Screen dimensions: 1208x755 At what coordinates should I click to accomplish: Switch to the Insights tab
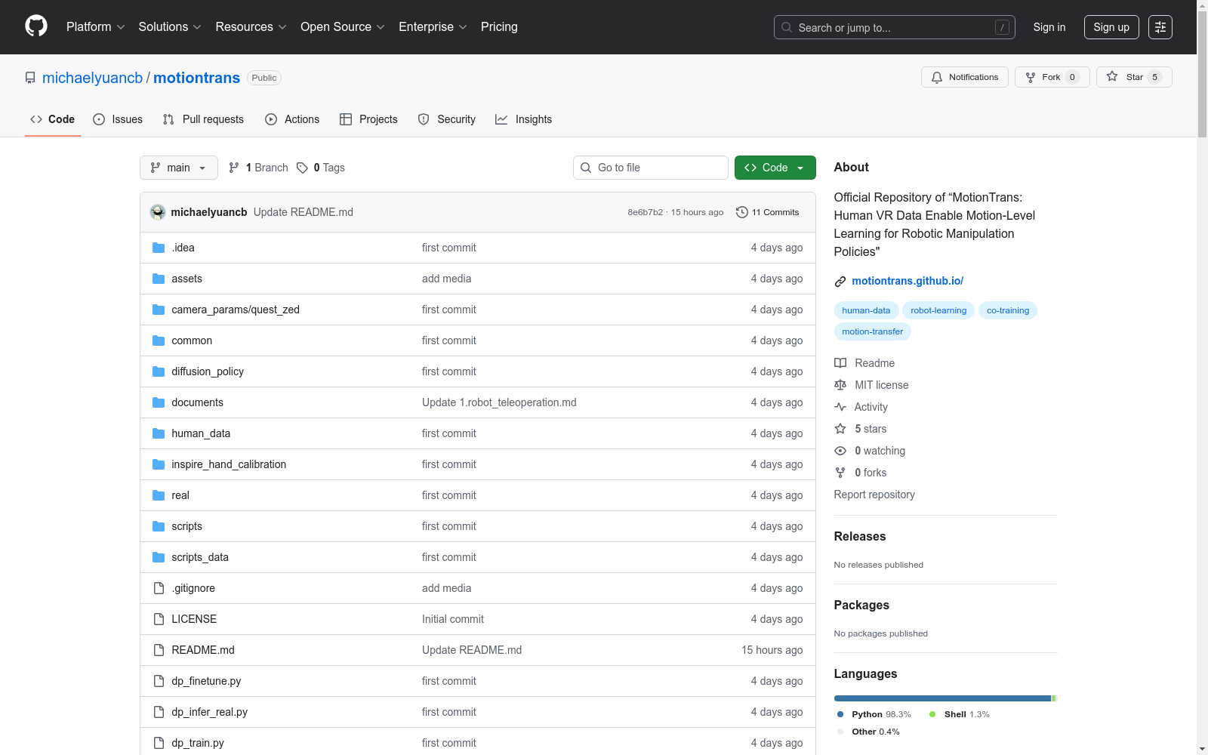pos(524,119)
